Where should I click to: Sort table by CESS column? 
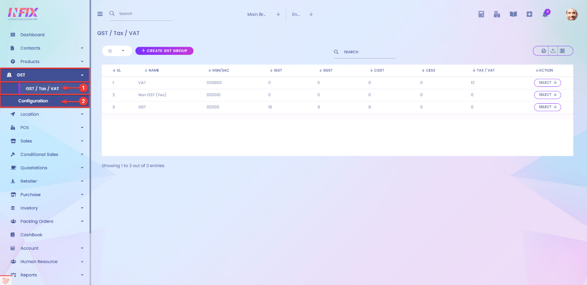point(428,70)
